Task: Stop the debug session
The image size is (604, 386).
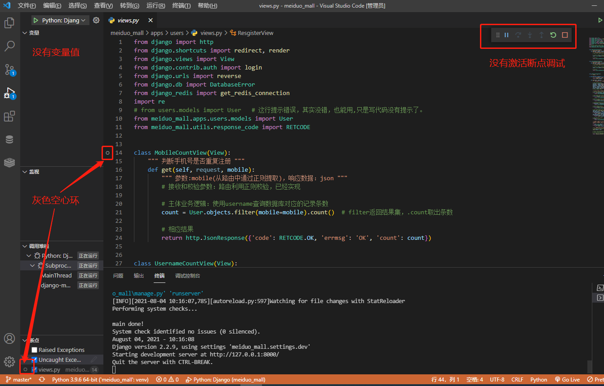Action: [565, 35]
